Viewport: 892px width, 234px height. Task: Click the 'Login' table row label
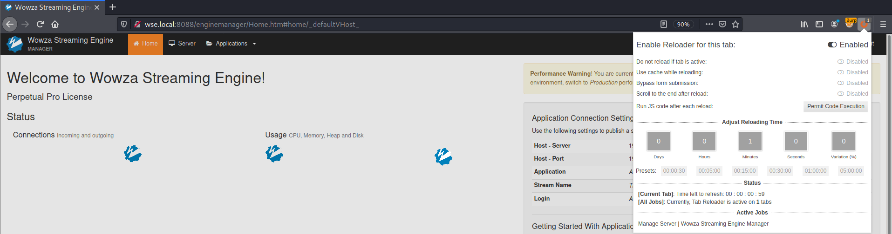pos(542,199)
